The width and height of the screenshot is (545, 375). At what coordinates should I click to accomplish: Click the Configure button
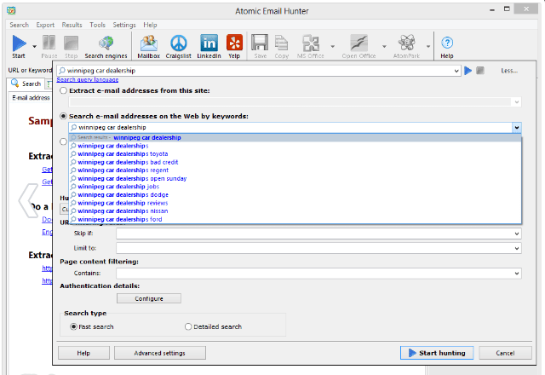pos(149,298)
